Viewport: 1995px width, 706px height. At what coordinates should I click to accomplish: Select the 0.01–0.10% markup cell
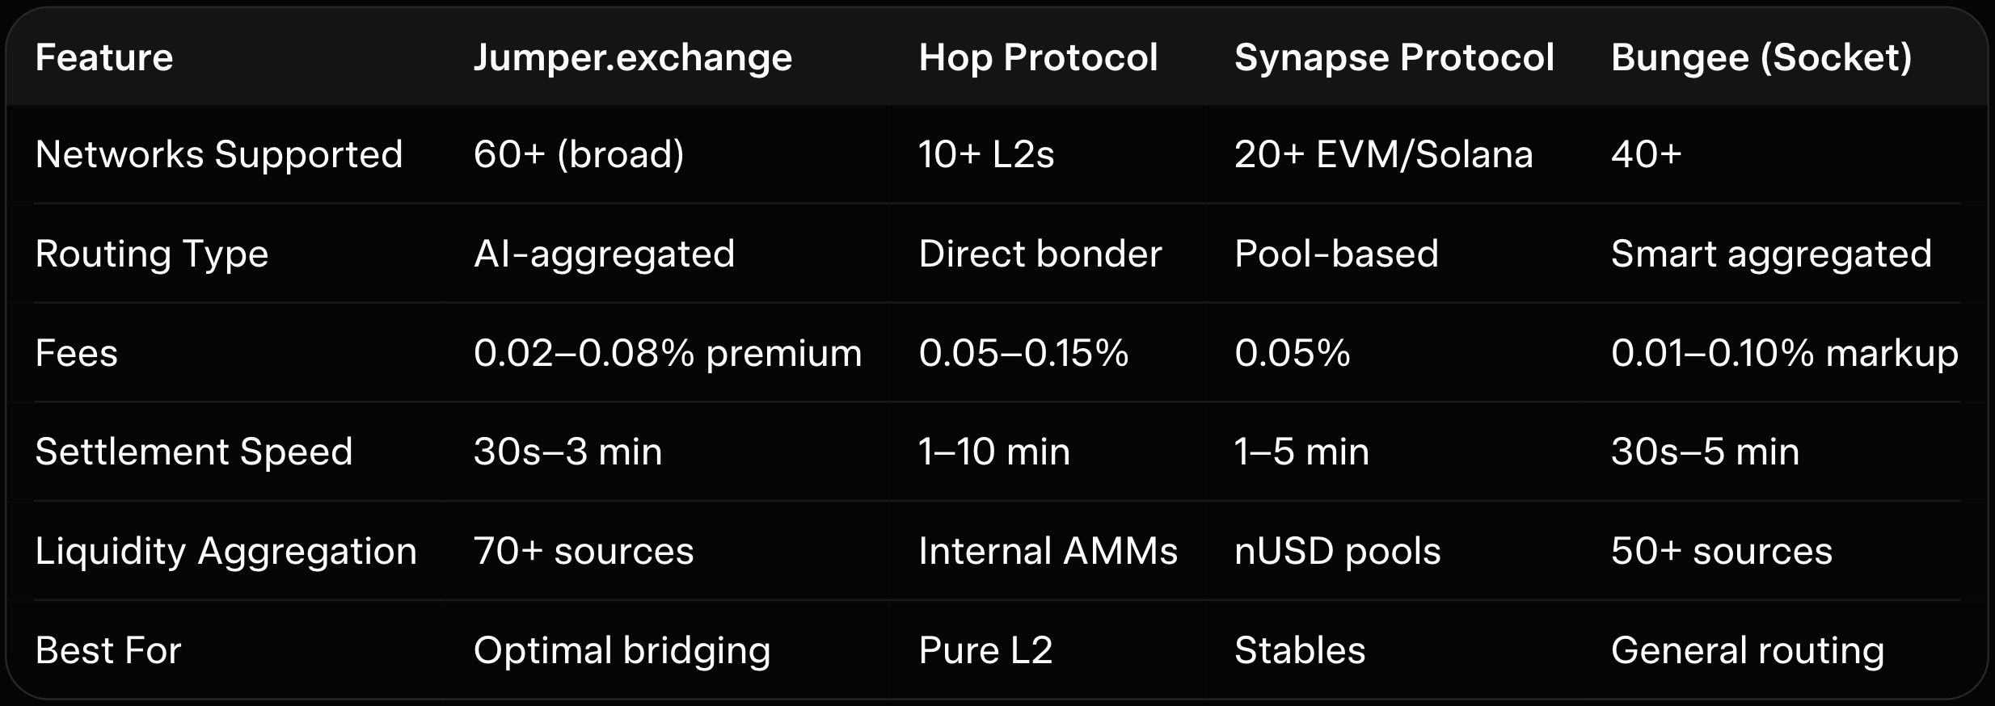(x=1784, y=353)
